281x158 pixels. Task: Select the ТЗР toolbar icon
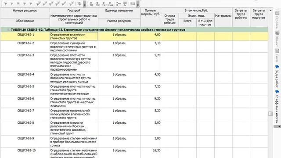point(91,4)
